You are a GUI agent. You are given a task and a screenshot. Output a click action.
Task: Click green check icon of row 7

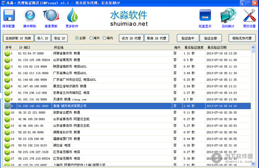pos(7,93)
